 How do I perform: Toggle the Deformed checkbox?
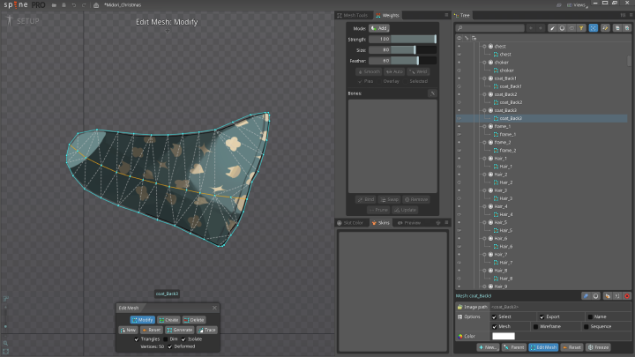170,346
